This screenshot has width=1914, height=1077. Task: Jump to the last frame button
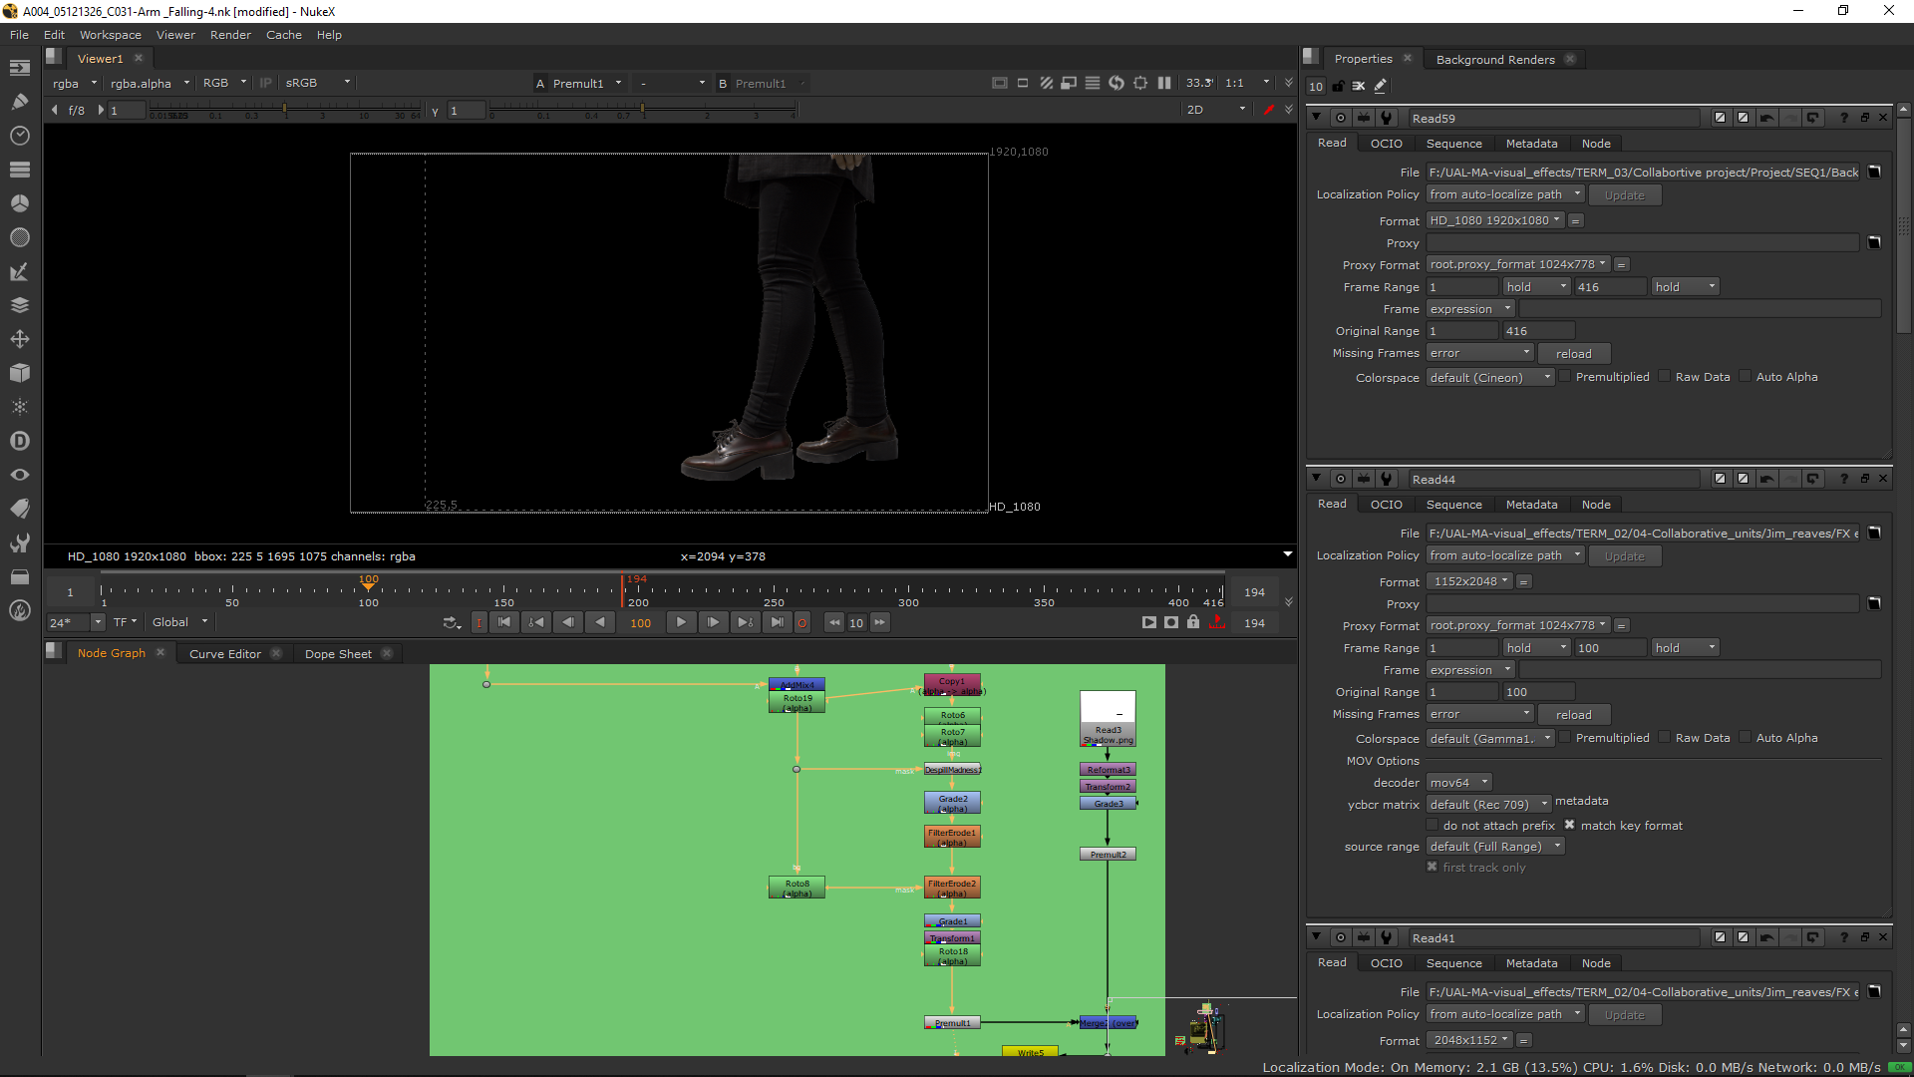(x=777, y=622)
